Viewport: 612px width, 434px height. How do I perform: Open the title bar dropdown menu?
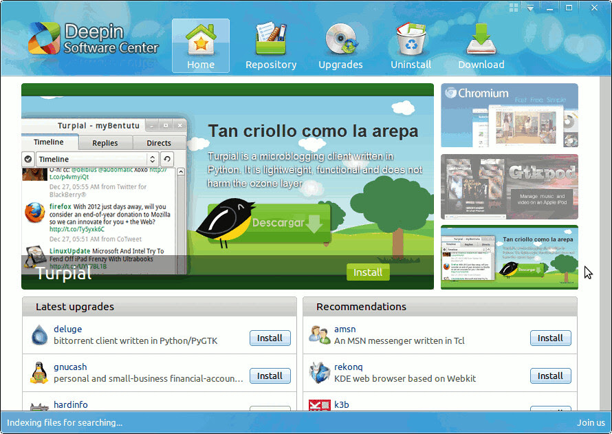click(529, 7)
